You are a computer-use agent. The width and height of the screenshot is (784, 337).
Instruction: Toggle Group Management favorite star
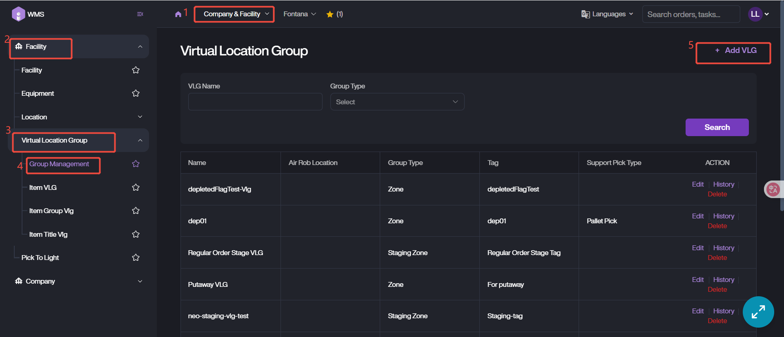tap(136, 164)
